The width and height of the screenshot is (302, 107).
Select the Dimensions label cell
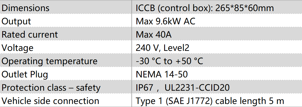[66, 7]
